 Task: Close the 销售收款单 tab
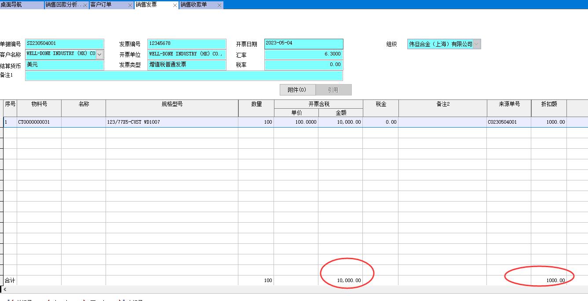[219, 5]
